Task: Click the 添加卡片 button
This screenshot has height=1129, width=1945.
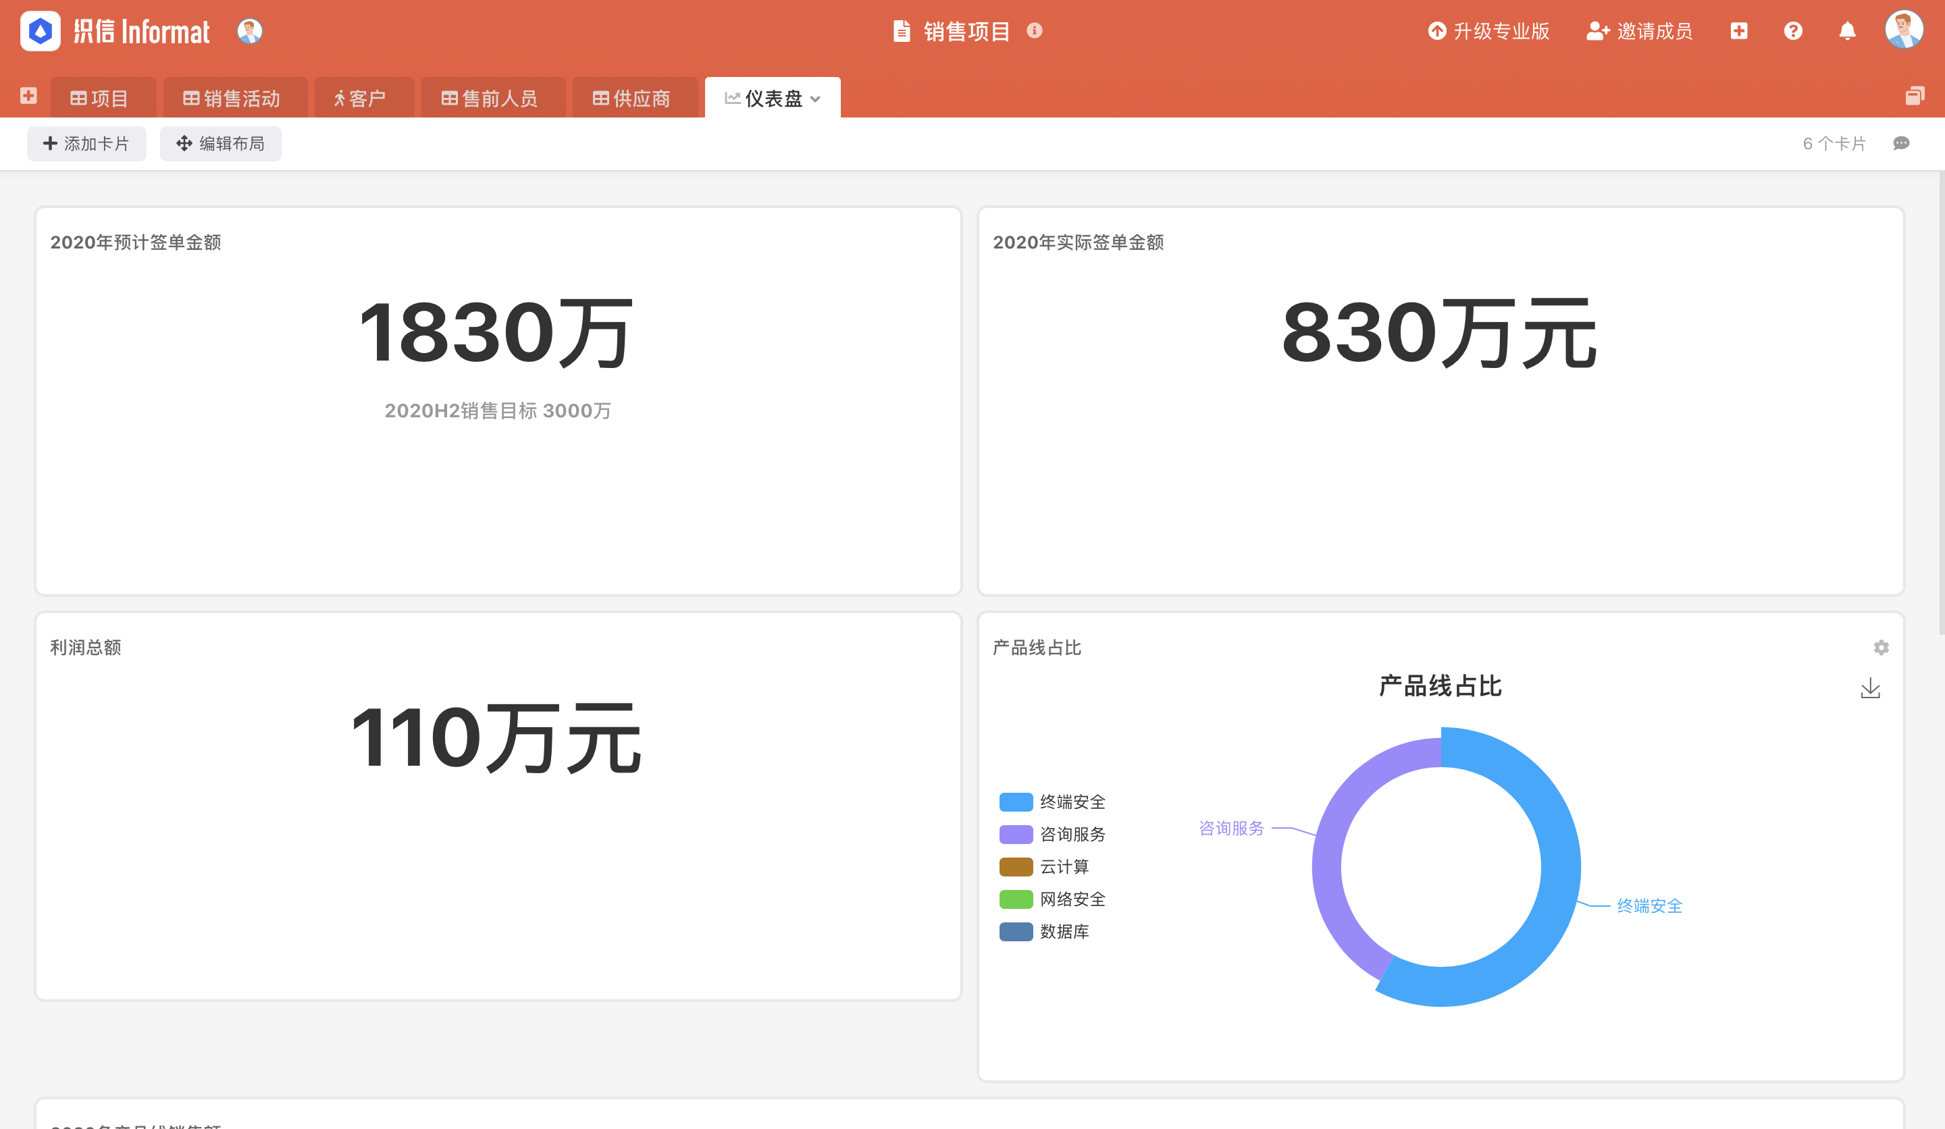Action: coord(86,142)
